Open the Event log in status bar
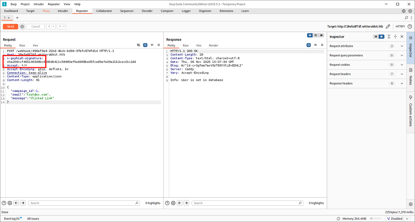Image resolution: width=415 pixels, height=222 pixels. pyautogui.click(x=12, y=219)
